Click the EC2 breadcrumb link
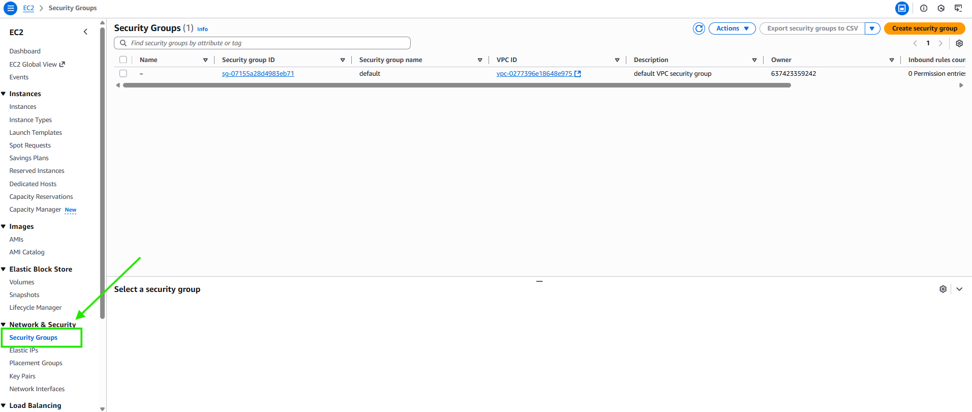 (28, 8)
